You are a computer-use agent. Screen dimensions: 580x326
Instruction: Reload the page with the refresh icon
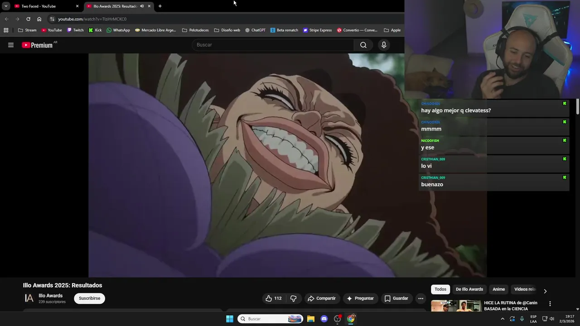point(28,19)
